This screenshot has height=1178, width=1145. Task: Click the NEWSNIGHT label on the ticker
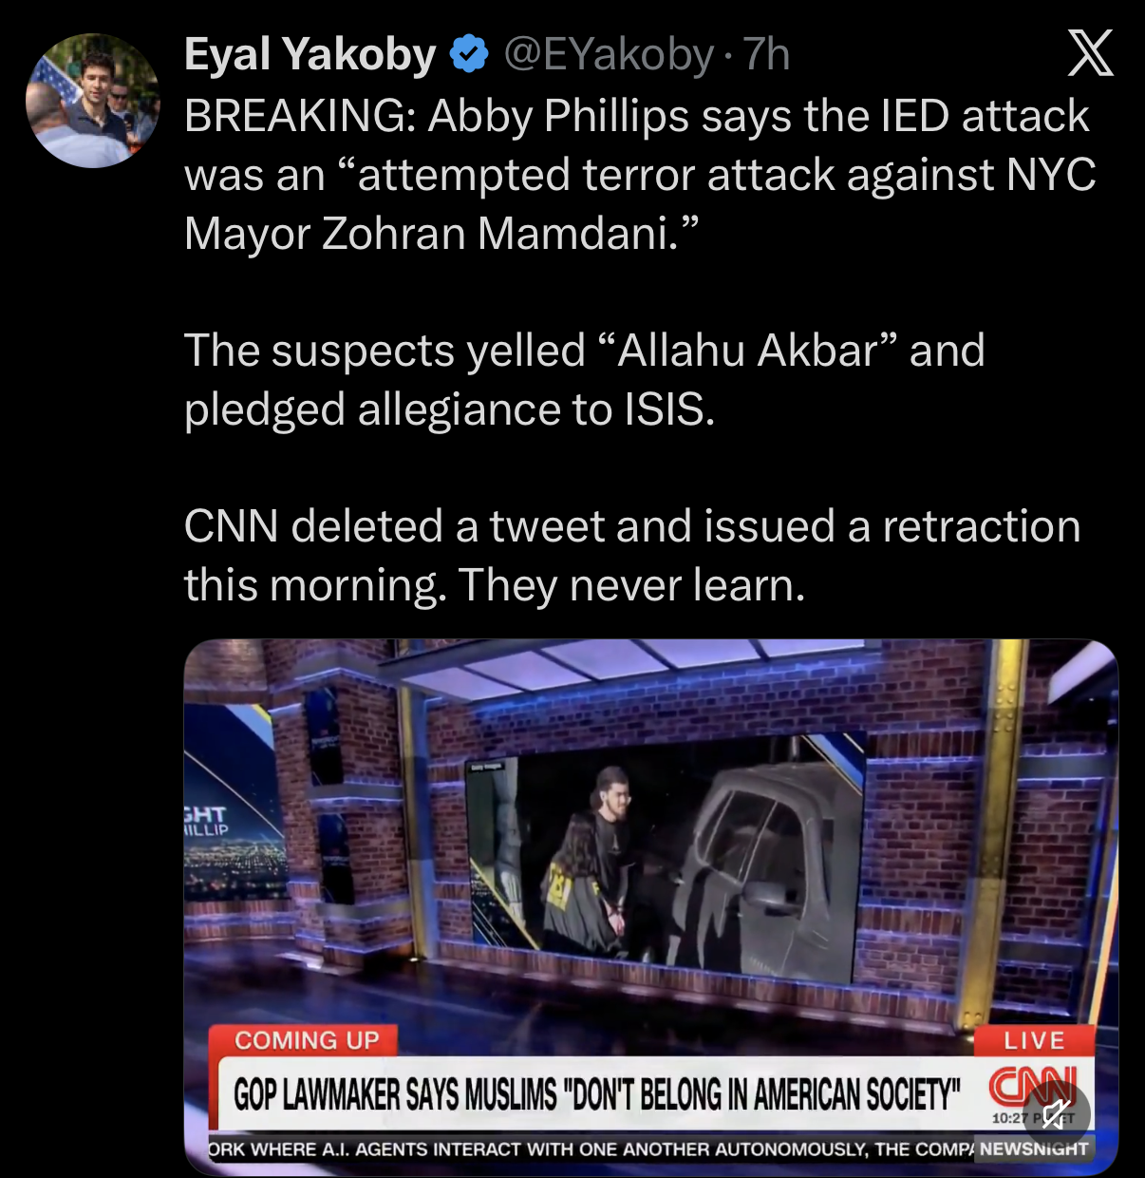pyautogui.click(x=1034, y=1148)
